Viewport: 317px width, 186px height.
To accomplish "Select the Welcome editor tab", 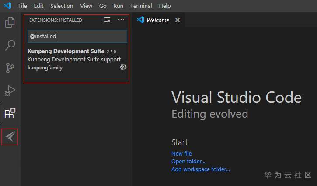I will (157, 20).
